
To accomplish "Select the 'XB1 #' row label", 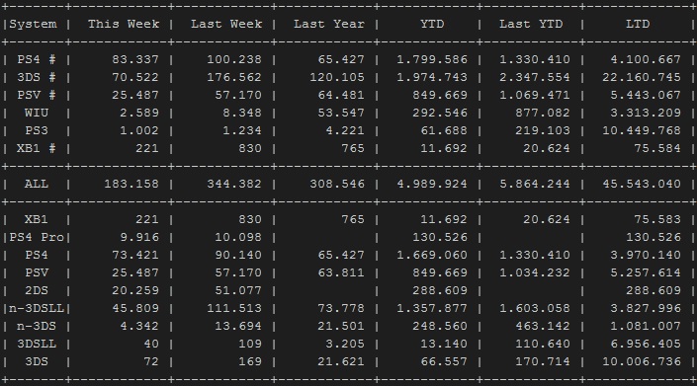I will pyautogui.click(x=37, y=148).
